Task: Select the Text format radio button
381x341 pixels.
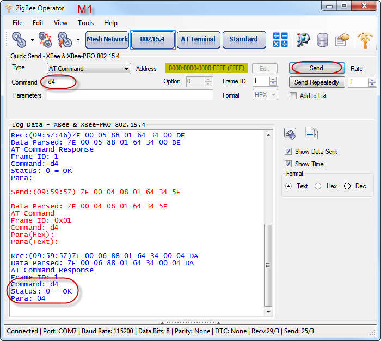Action: click(288, 186)
